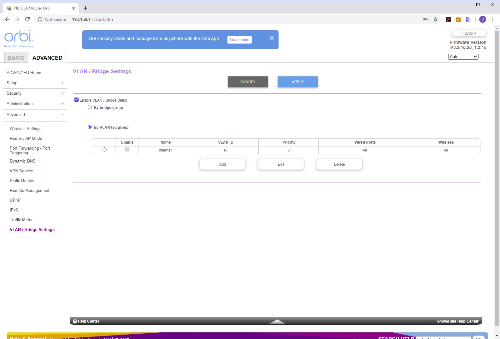This screenshot has height=339, width=500.
Task: Expand the Security menu section
Action: (x=63, y=93)
